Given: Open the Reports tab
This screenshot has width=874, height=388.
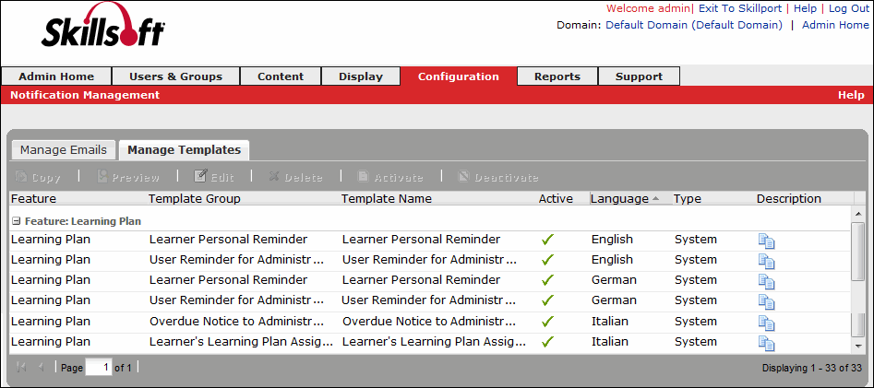Looking at the screenshot, I should (x=557, y=76).
